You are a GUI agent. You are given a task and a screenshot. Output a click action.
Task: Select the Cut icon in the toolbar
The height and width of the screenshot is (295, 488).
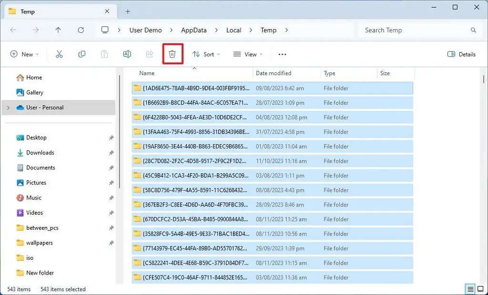[59, 54]
